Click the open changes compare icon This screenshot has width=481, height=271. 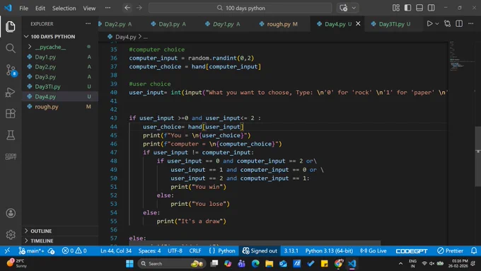[x=448, y=23]
